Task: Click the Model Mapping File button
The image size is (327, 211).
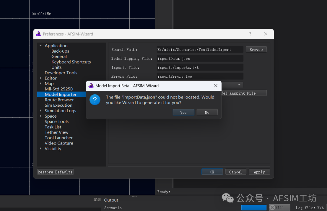Action: [244, 93]
